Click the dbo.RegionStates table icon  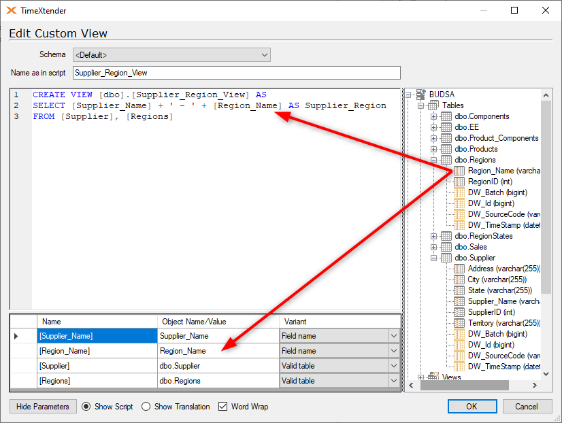(446, 236)
